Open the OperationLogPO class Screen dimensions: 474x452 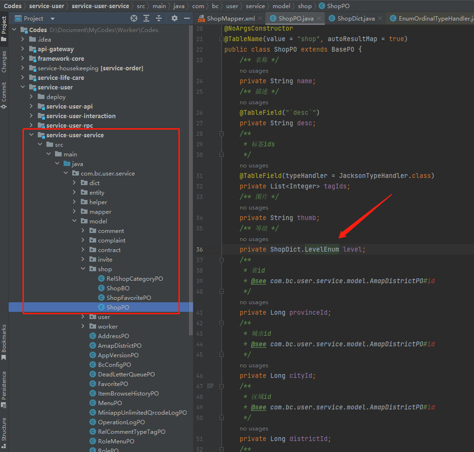point(121,422)
